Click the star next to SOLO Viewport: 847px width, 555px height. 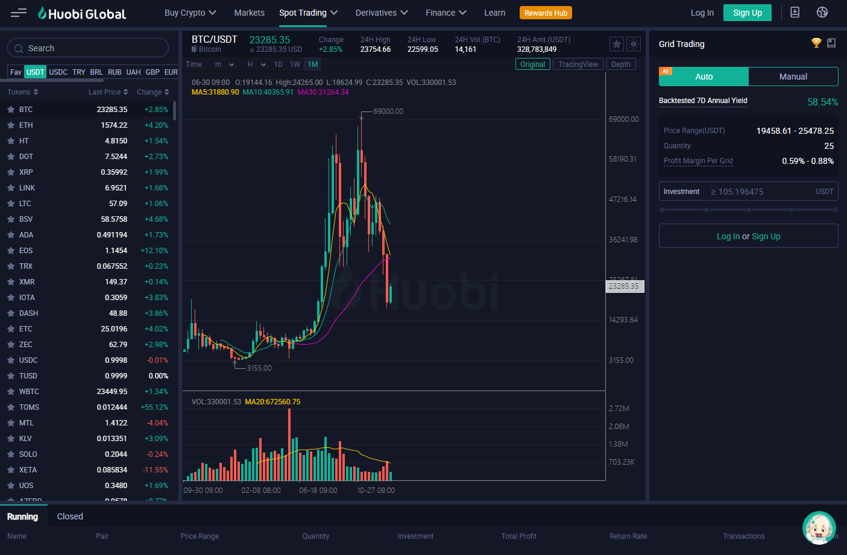(11, 454)
